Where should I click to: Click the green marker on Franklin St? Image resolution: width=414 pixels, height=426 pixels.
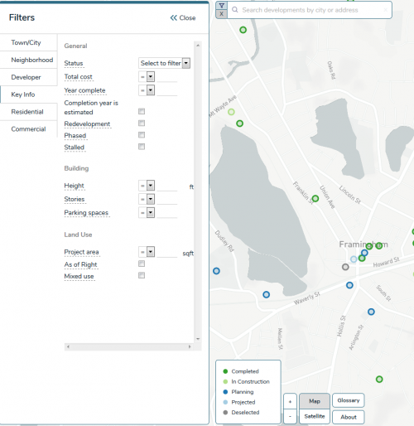tap(315, 198)
